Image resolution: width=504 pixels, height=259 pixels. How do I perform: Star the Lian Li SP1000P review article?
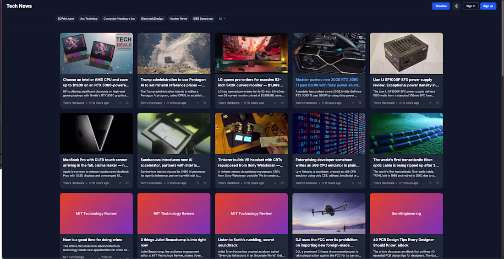tap(438, 103)
